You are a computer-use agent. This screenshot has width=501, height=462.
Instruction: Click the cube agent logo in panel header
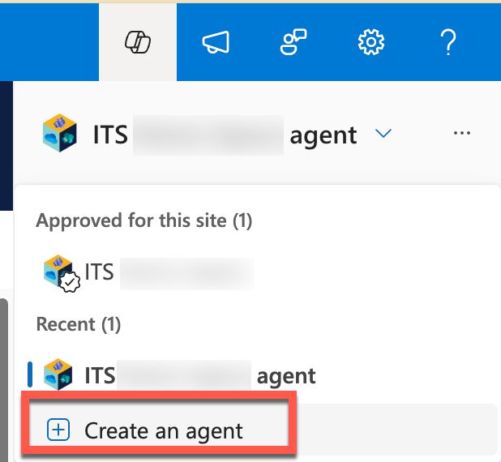60,133
